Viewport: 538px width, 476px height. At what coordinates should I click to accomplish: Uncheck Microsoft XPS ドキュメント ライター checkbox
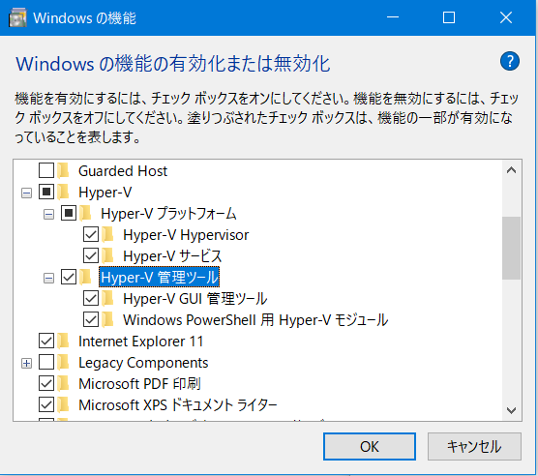(46, 404)
